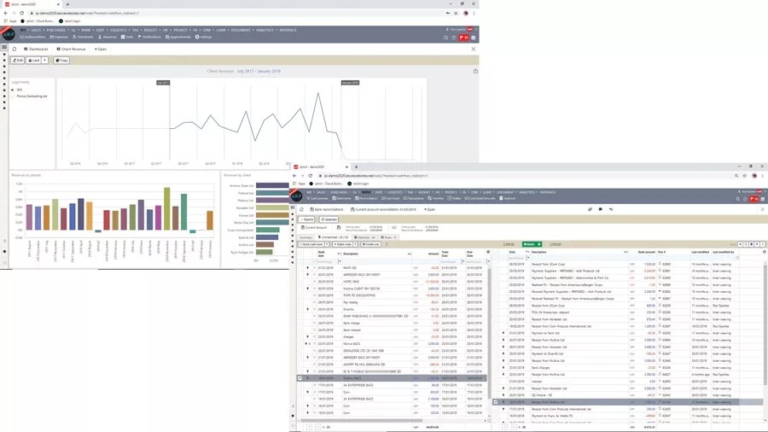This screenshot has height=432, width=768.
Task: Open Bank reconciliations breadcrumb link
Action: click(327, 209)
